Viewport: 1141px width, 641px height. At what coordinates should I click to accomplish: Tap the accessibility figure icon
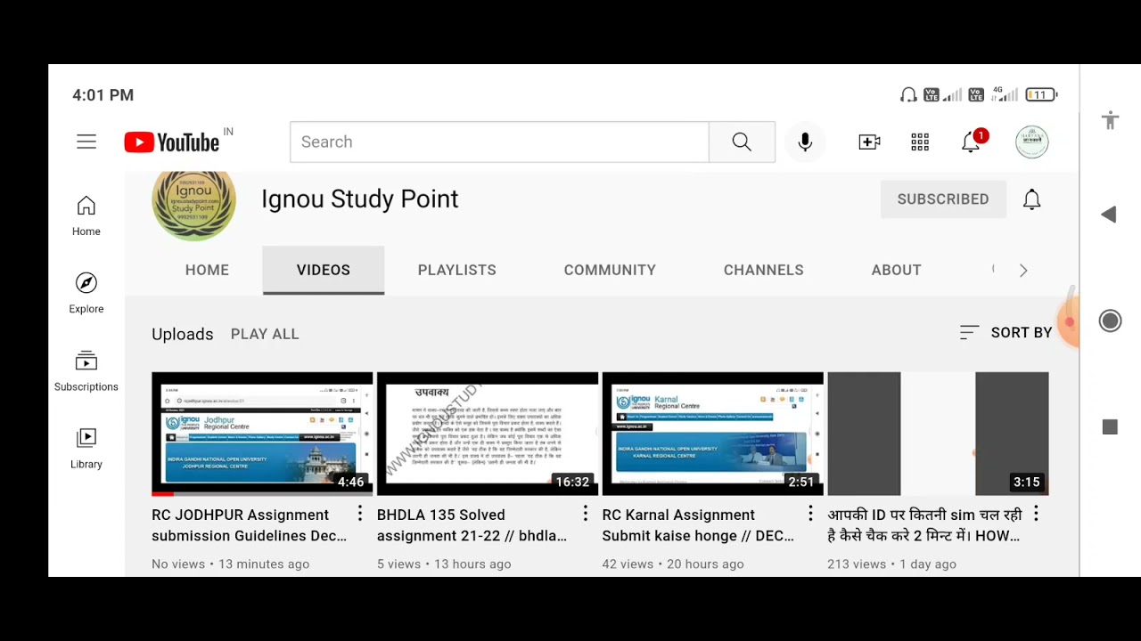[1110, 120]
